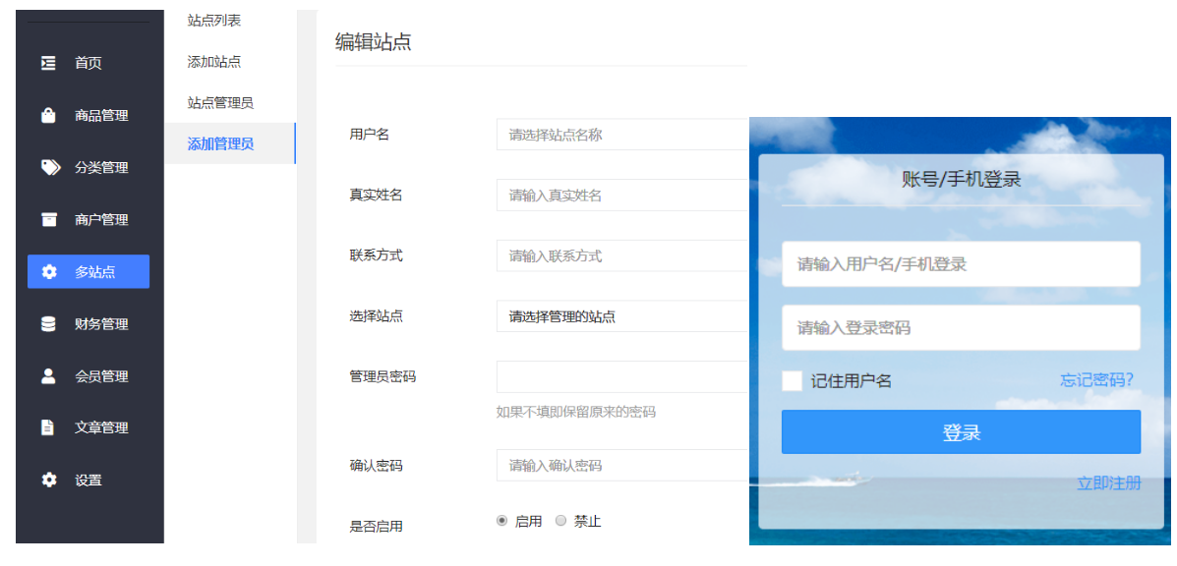Select the 禁止 radio button
Screen dimensions: 1177x566
coord(559,520)
